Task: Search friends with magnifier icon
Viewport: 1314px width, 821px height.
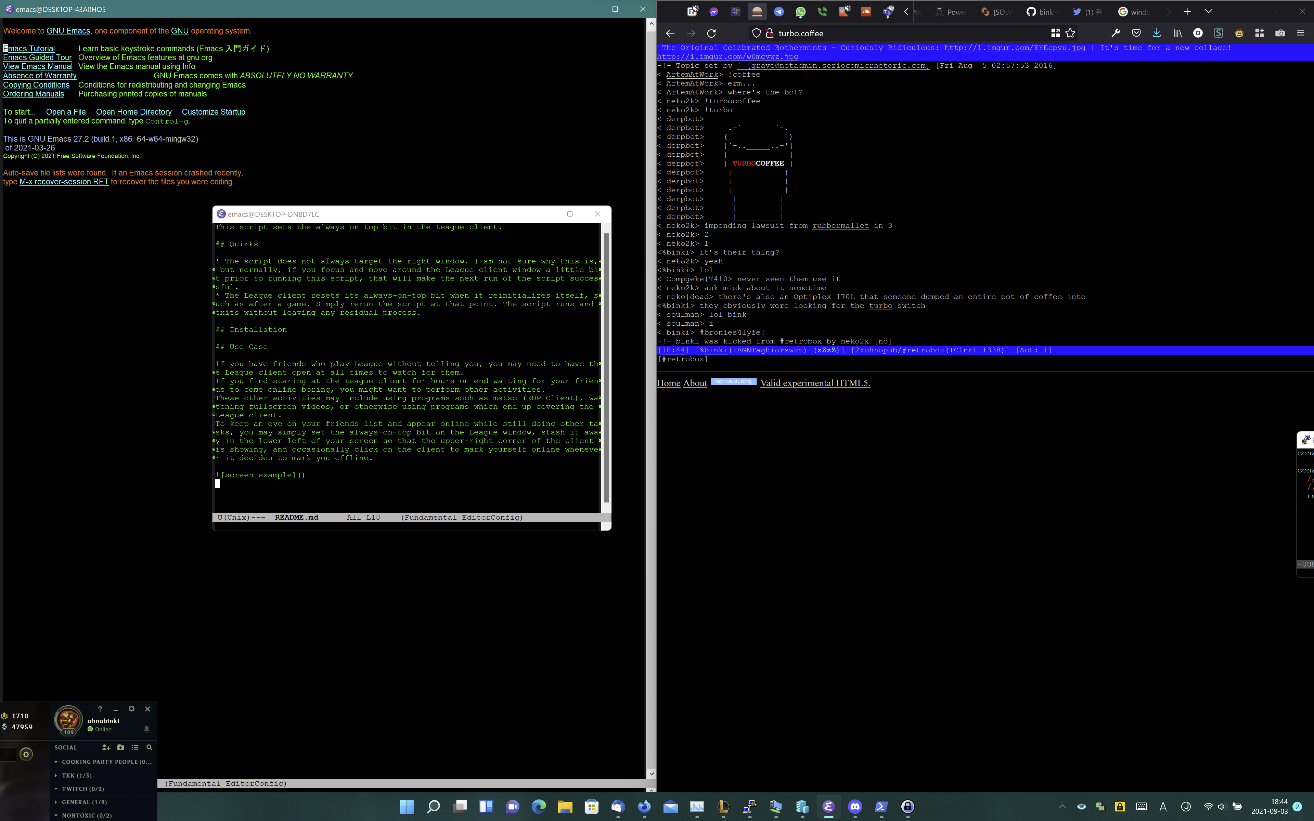Action: 149,747
